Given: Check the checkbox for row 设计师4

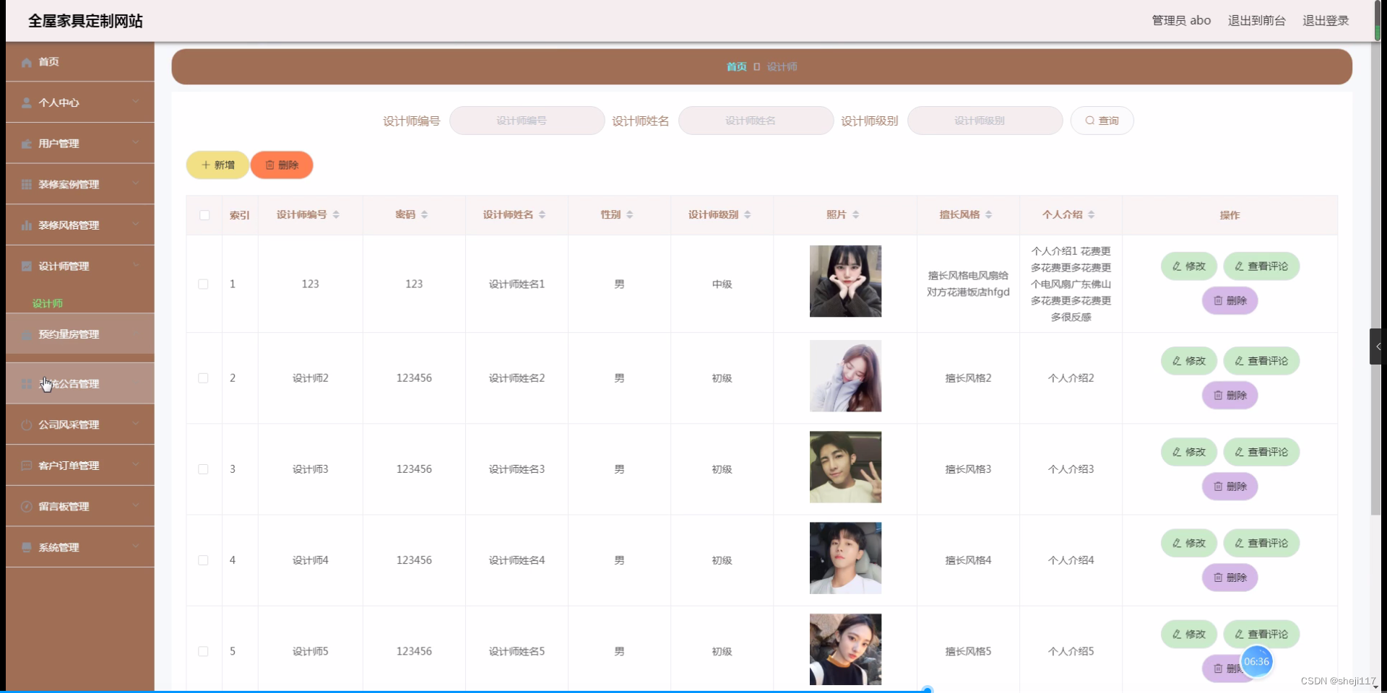Looking at the screenshot, I should [204, 560].
